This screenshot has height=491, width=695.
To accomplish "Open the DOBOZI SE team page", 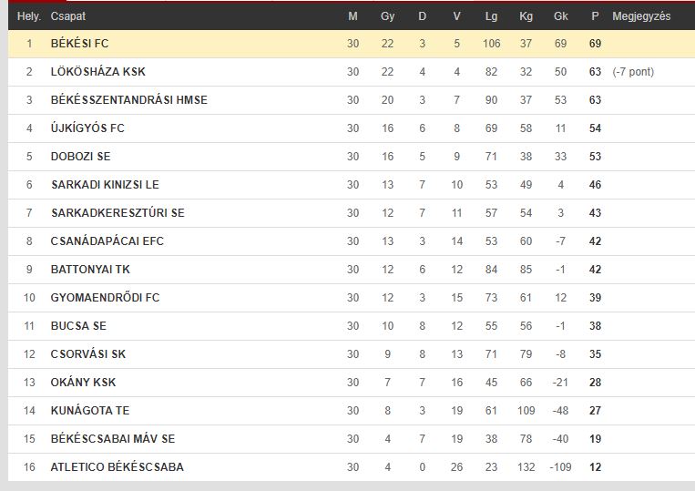I will click(81, 157).
